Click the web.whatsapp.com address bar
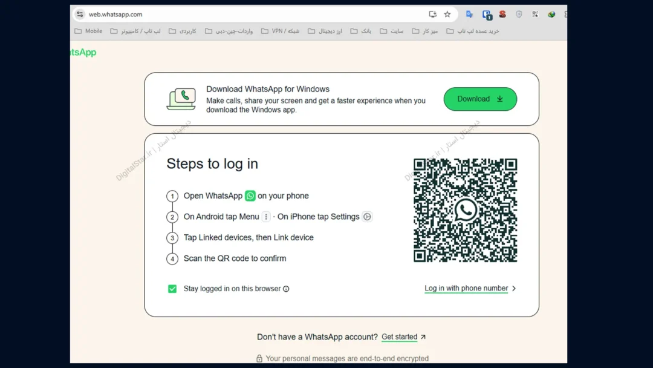This screenshot has width=653, height=368. point(242,15)
